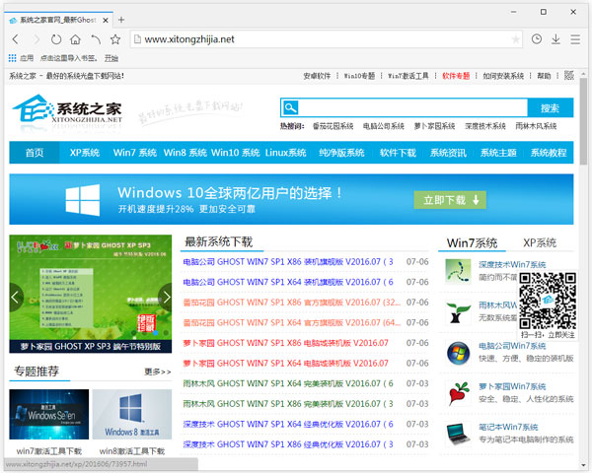Click the 开始 bookmarks bar link
Screen dimensions: 592x473
(111, 58)
